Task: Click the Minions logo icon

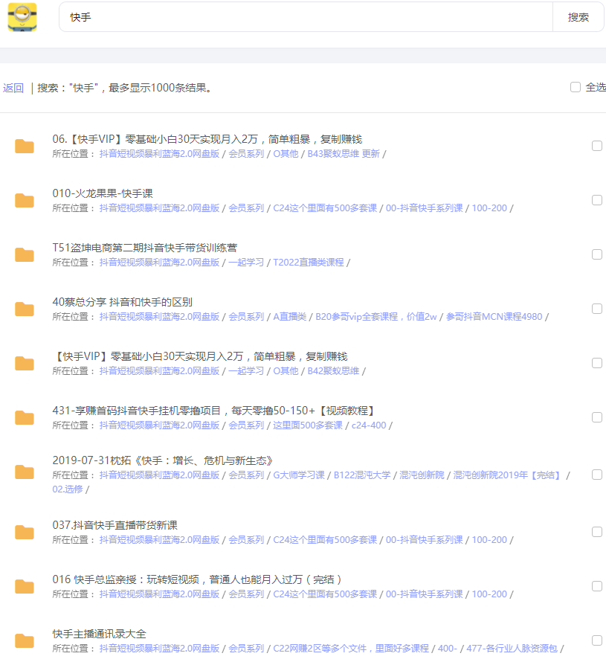Action: [x=23, y=16]
